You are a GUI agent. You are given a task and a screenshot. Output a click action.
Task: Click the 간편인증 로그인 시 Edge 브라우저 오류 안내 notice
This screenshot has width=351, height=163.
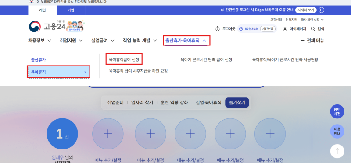point(259,10)
